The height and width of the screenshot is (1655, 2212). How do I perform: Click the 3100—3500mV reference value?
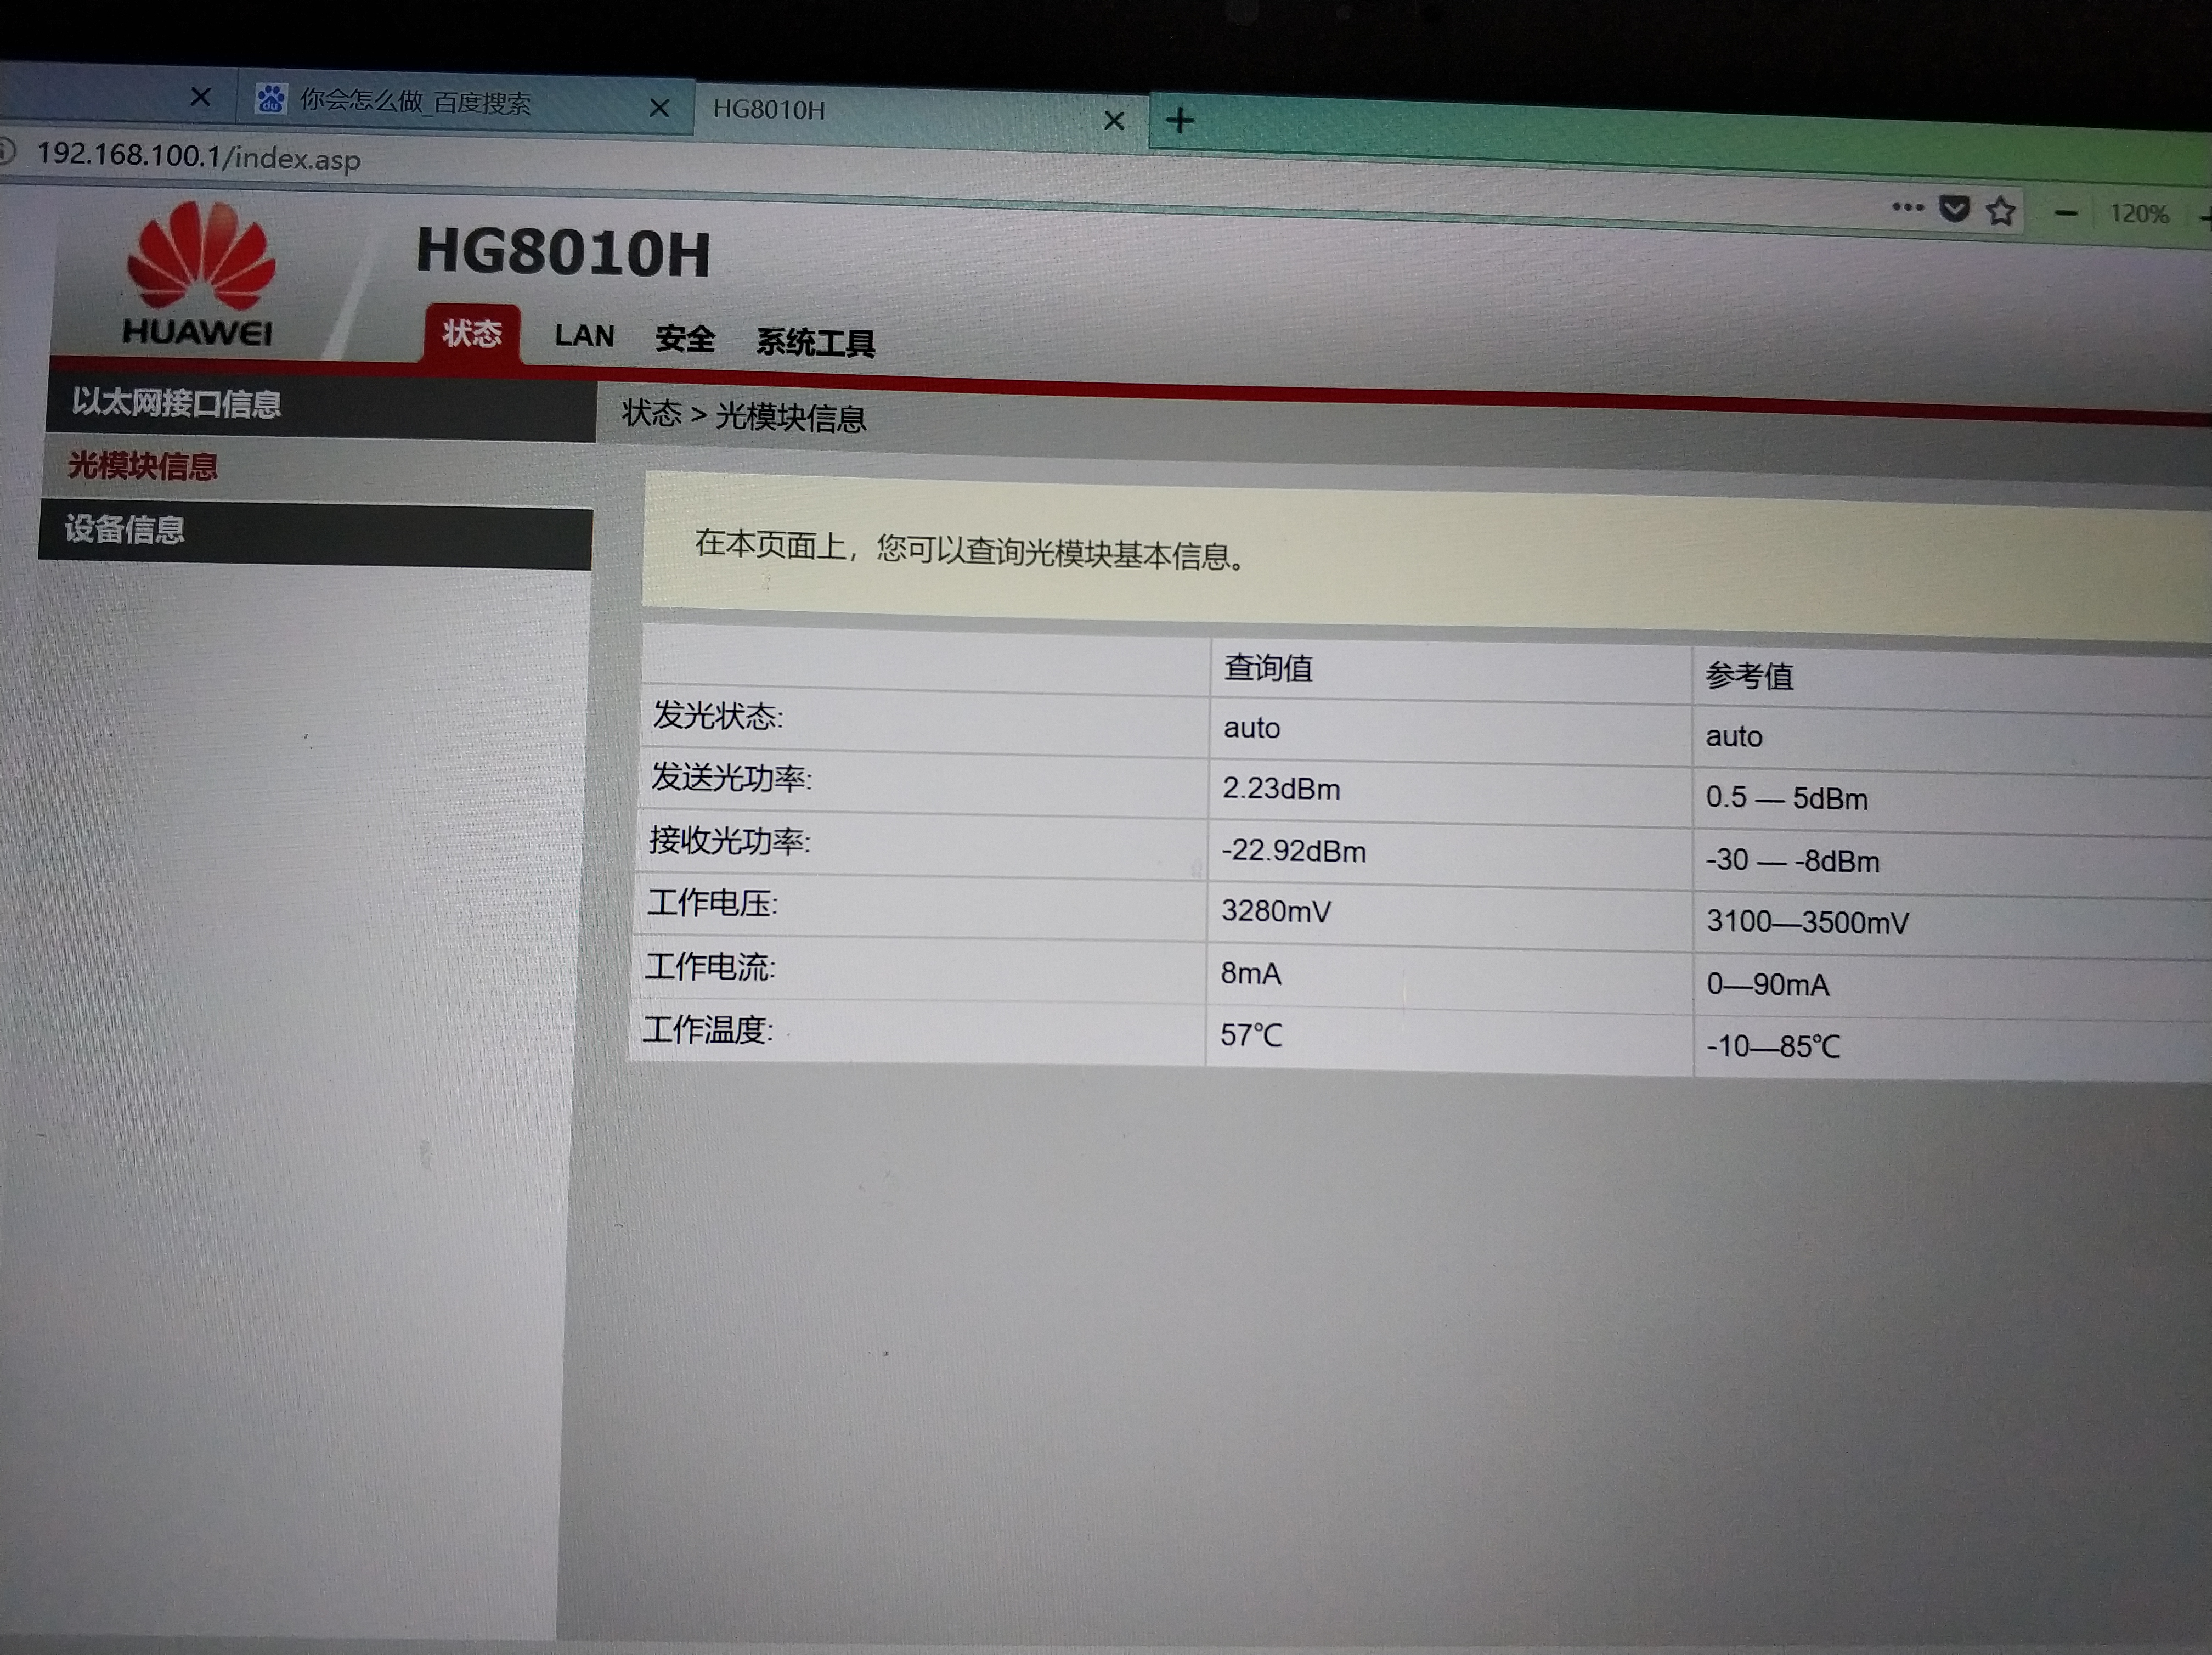[1807, 922]
